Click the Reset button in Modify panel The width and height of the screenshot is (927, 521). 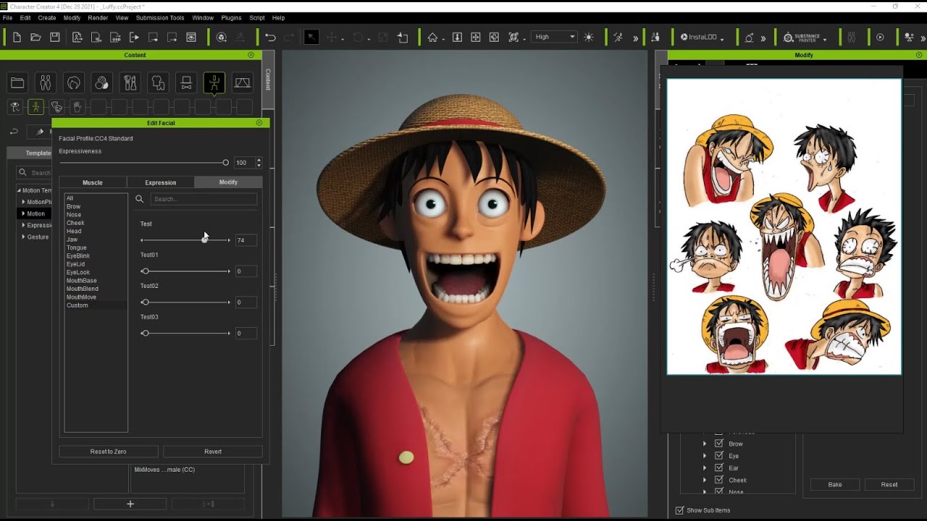889,484
